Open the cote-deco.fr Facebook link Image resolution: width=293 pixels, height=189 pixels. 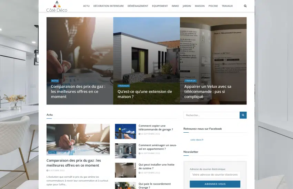point(197,140)
